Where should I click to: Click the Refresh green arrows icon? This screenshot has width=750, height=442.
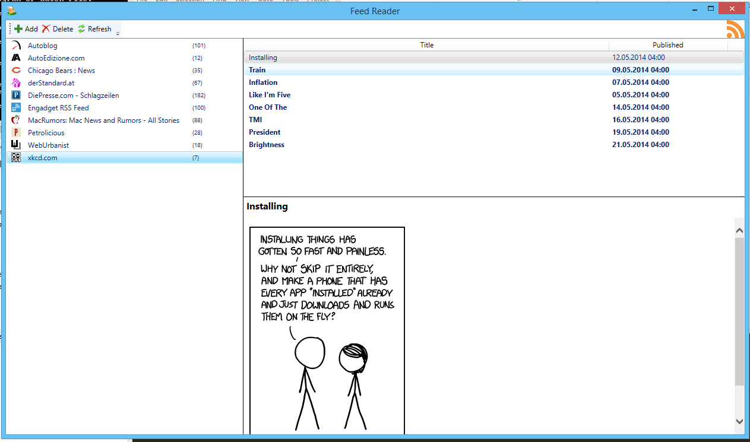(x=81, y=29)
